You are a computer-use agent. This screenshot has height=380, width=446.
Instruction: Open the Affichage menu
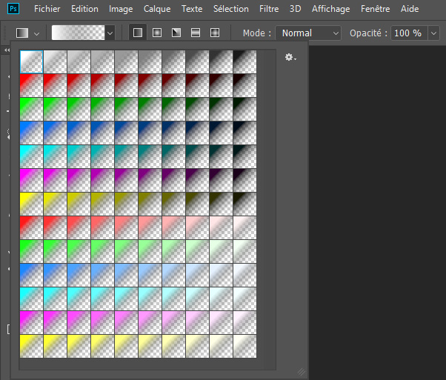coord(330,9)
